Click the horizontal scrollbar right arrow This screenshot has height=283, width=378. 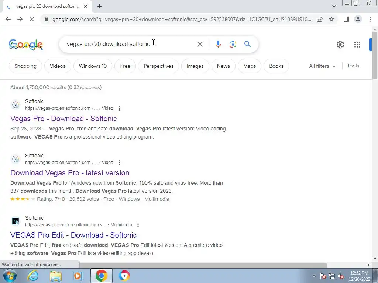point(368,265)
